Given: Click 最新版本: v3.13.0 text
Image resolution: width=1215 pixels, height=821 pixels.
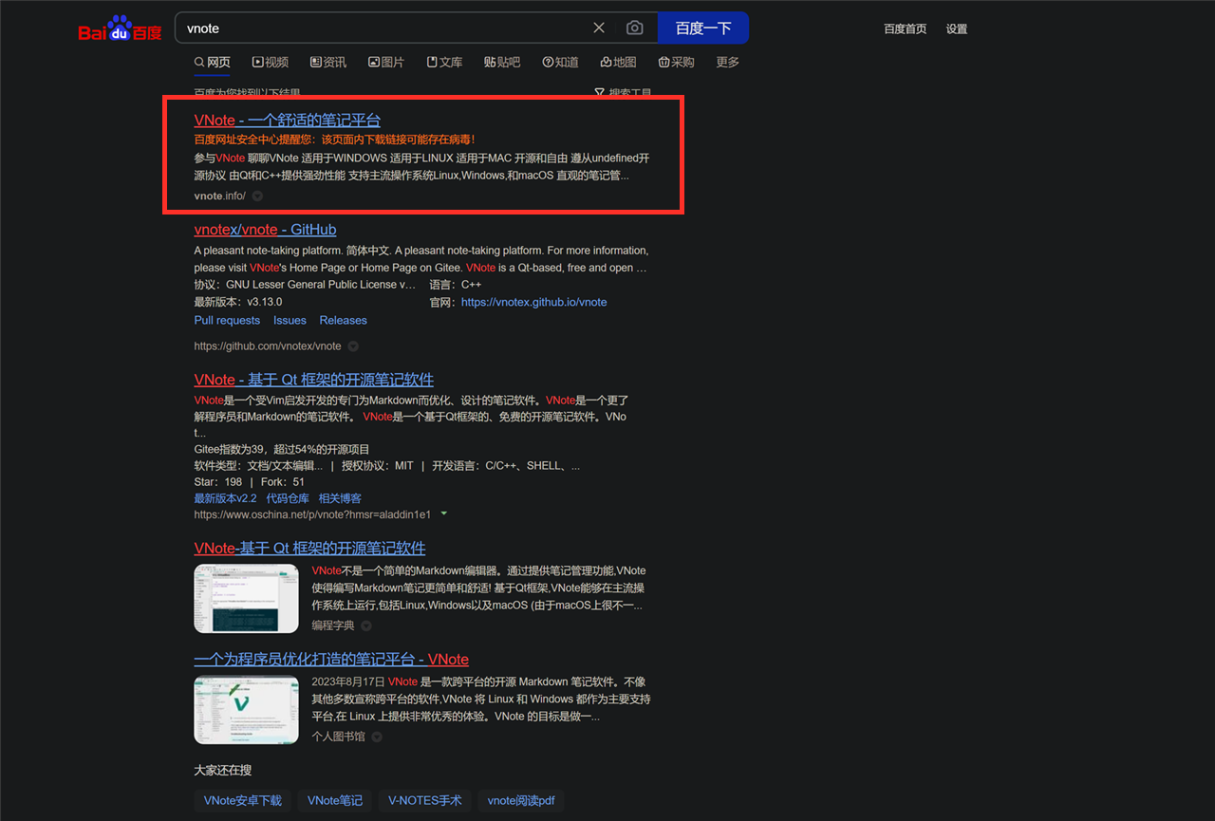Looking at the screenshot, I should coord(238,303).
